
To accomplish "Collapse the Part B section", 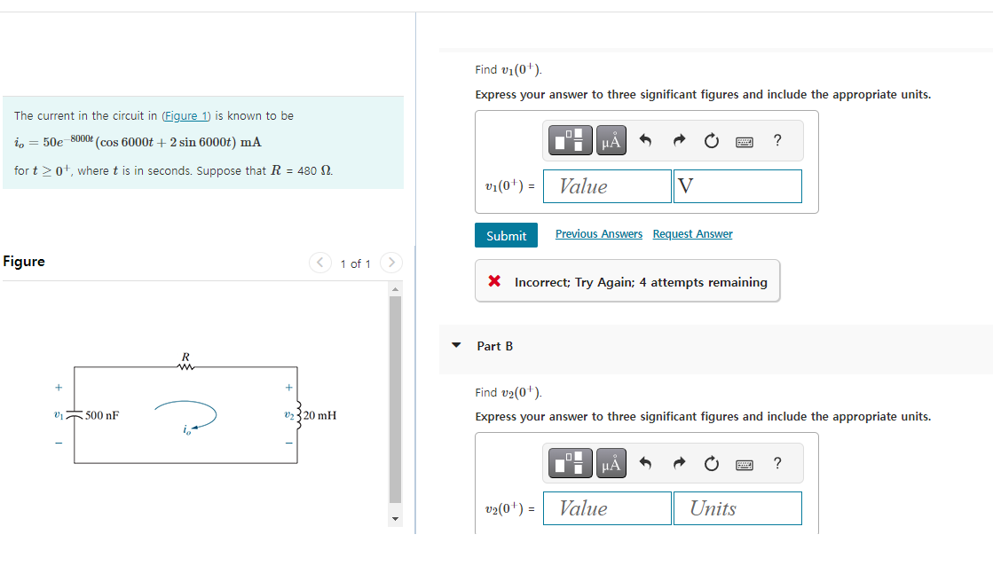I will coord(455,346).
